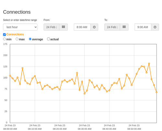Open the From date calendar picker icon

64,27
